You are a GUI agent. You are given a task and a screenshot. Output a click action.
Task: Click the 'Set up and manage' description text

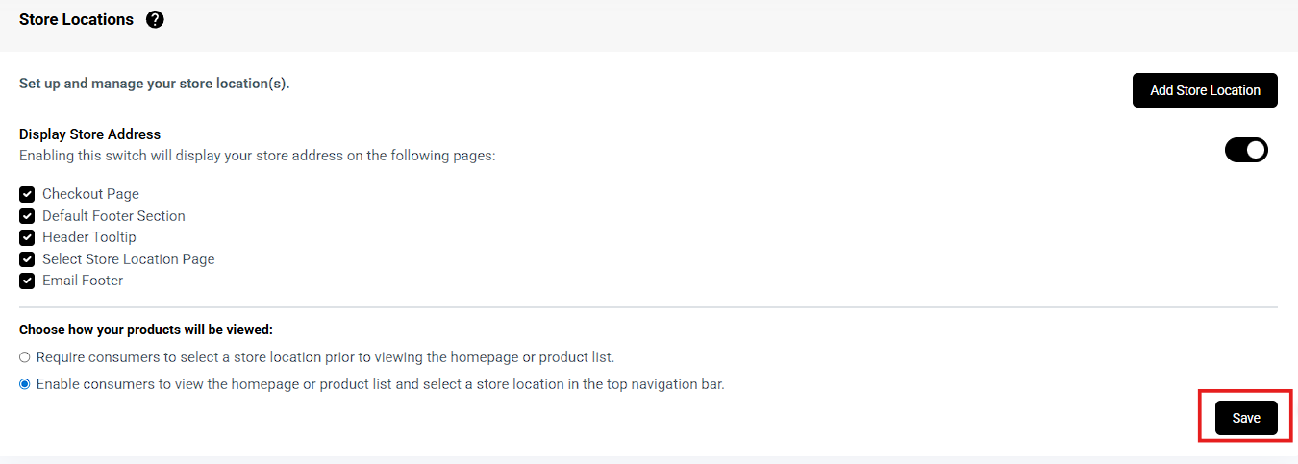(x=154, y=84)
